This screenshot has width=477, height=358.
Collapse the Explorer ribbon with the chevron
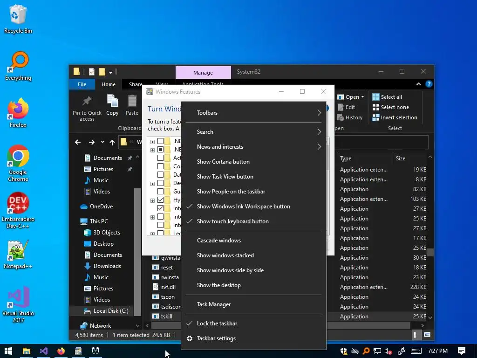(x=419, y=84)
